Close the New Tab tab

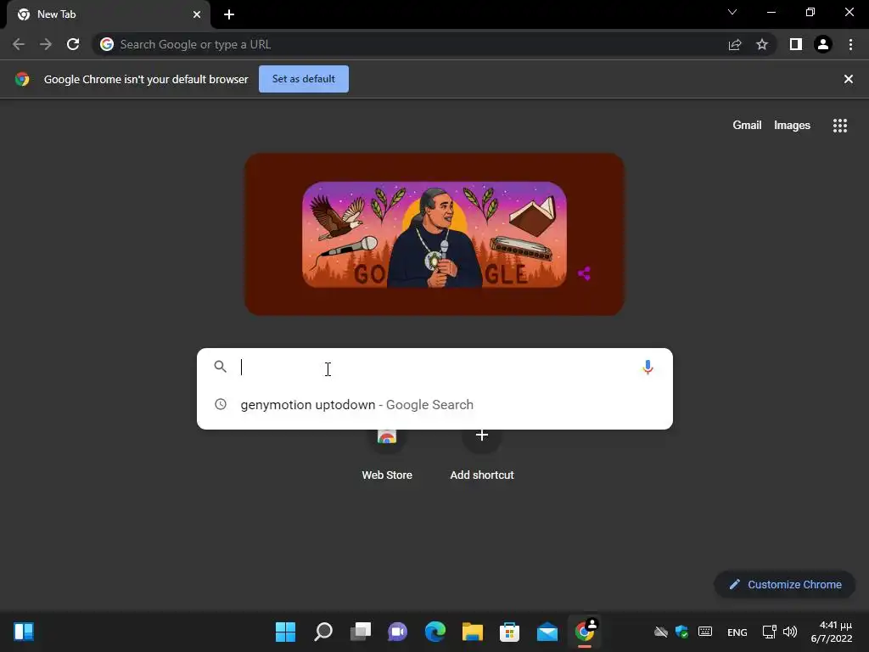click(x=197, y=14)
